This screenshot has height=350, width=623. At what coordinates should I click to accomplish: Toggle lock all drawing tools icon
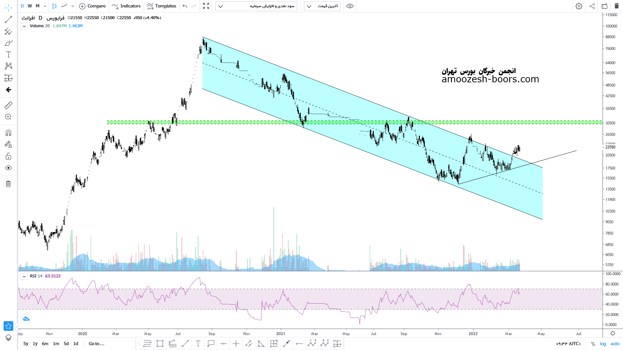point(8,157)
